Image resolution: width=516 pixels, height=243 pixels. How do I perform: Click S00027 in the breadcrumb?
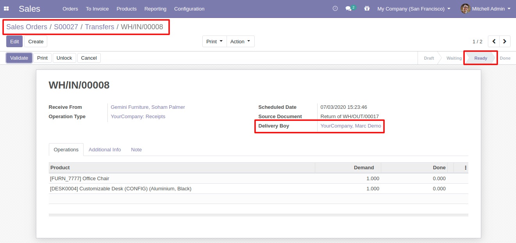[x=66, y=27]
